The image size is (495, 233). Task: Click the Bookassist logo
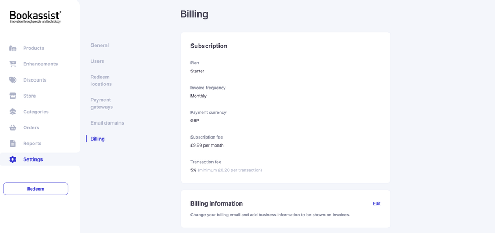36,17
